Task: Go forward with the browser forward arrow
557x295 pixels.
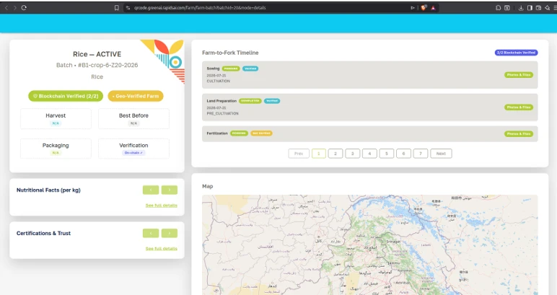Action: click(x=15, y=7)
